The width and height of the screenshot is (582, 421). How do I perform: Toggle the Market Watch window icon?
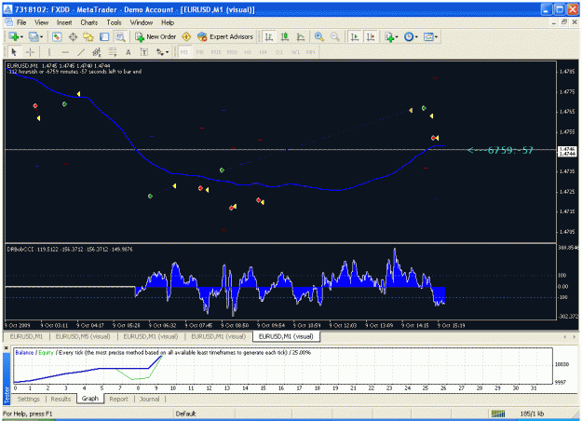tap(57, 36)
